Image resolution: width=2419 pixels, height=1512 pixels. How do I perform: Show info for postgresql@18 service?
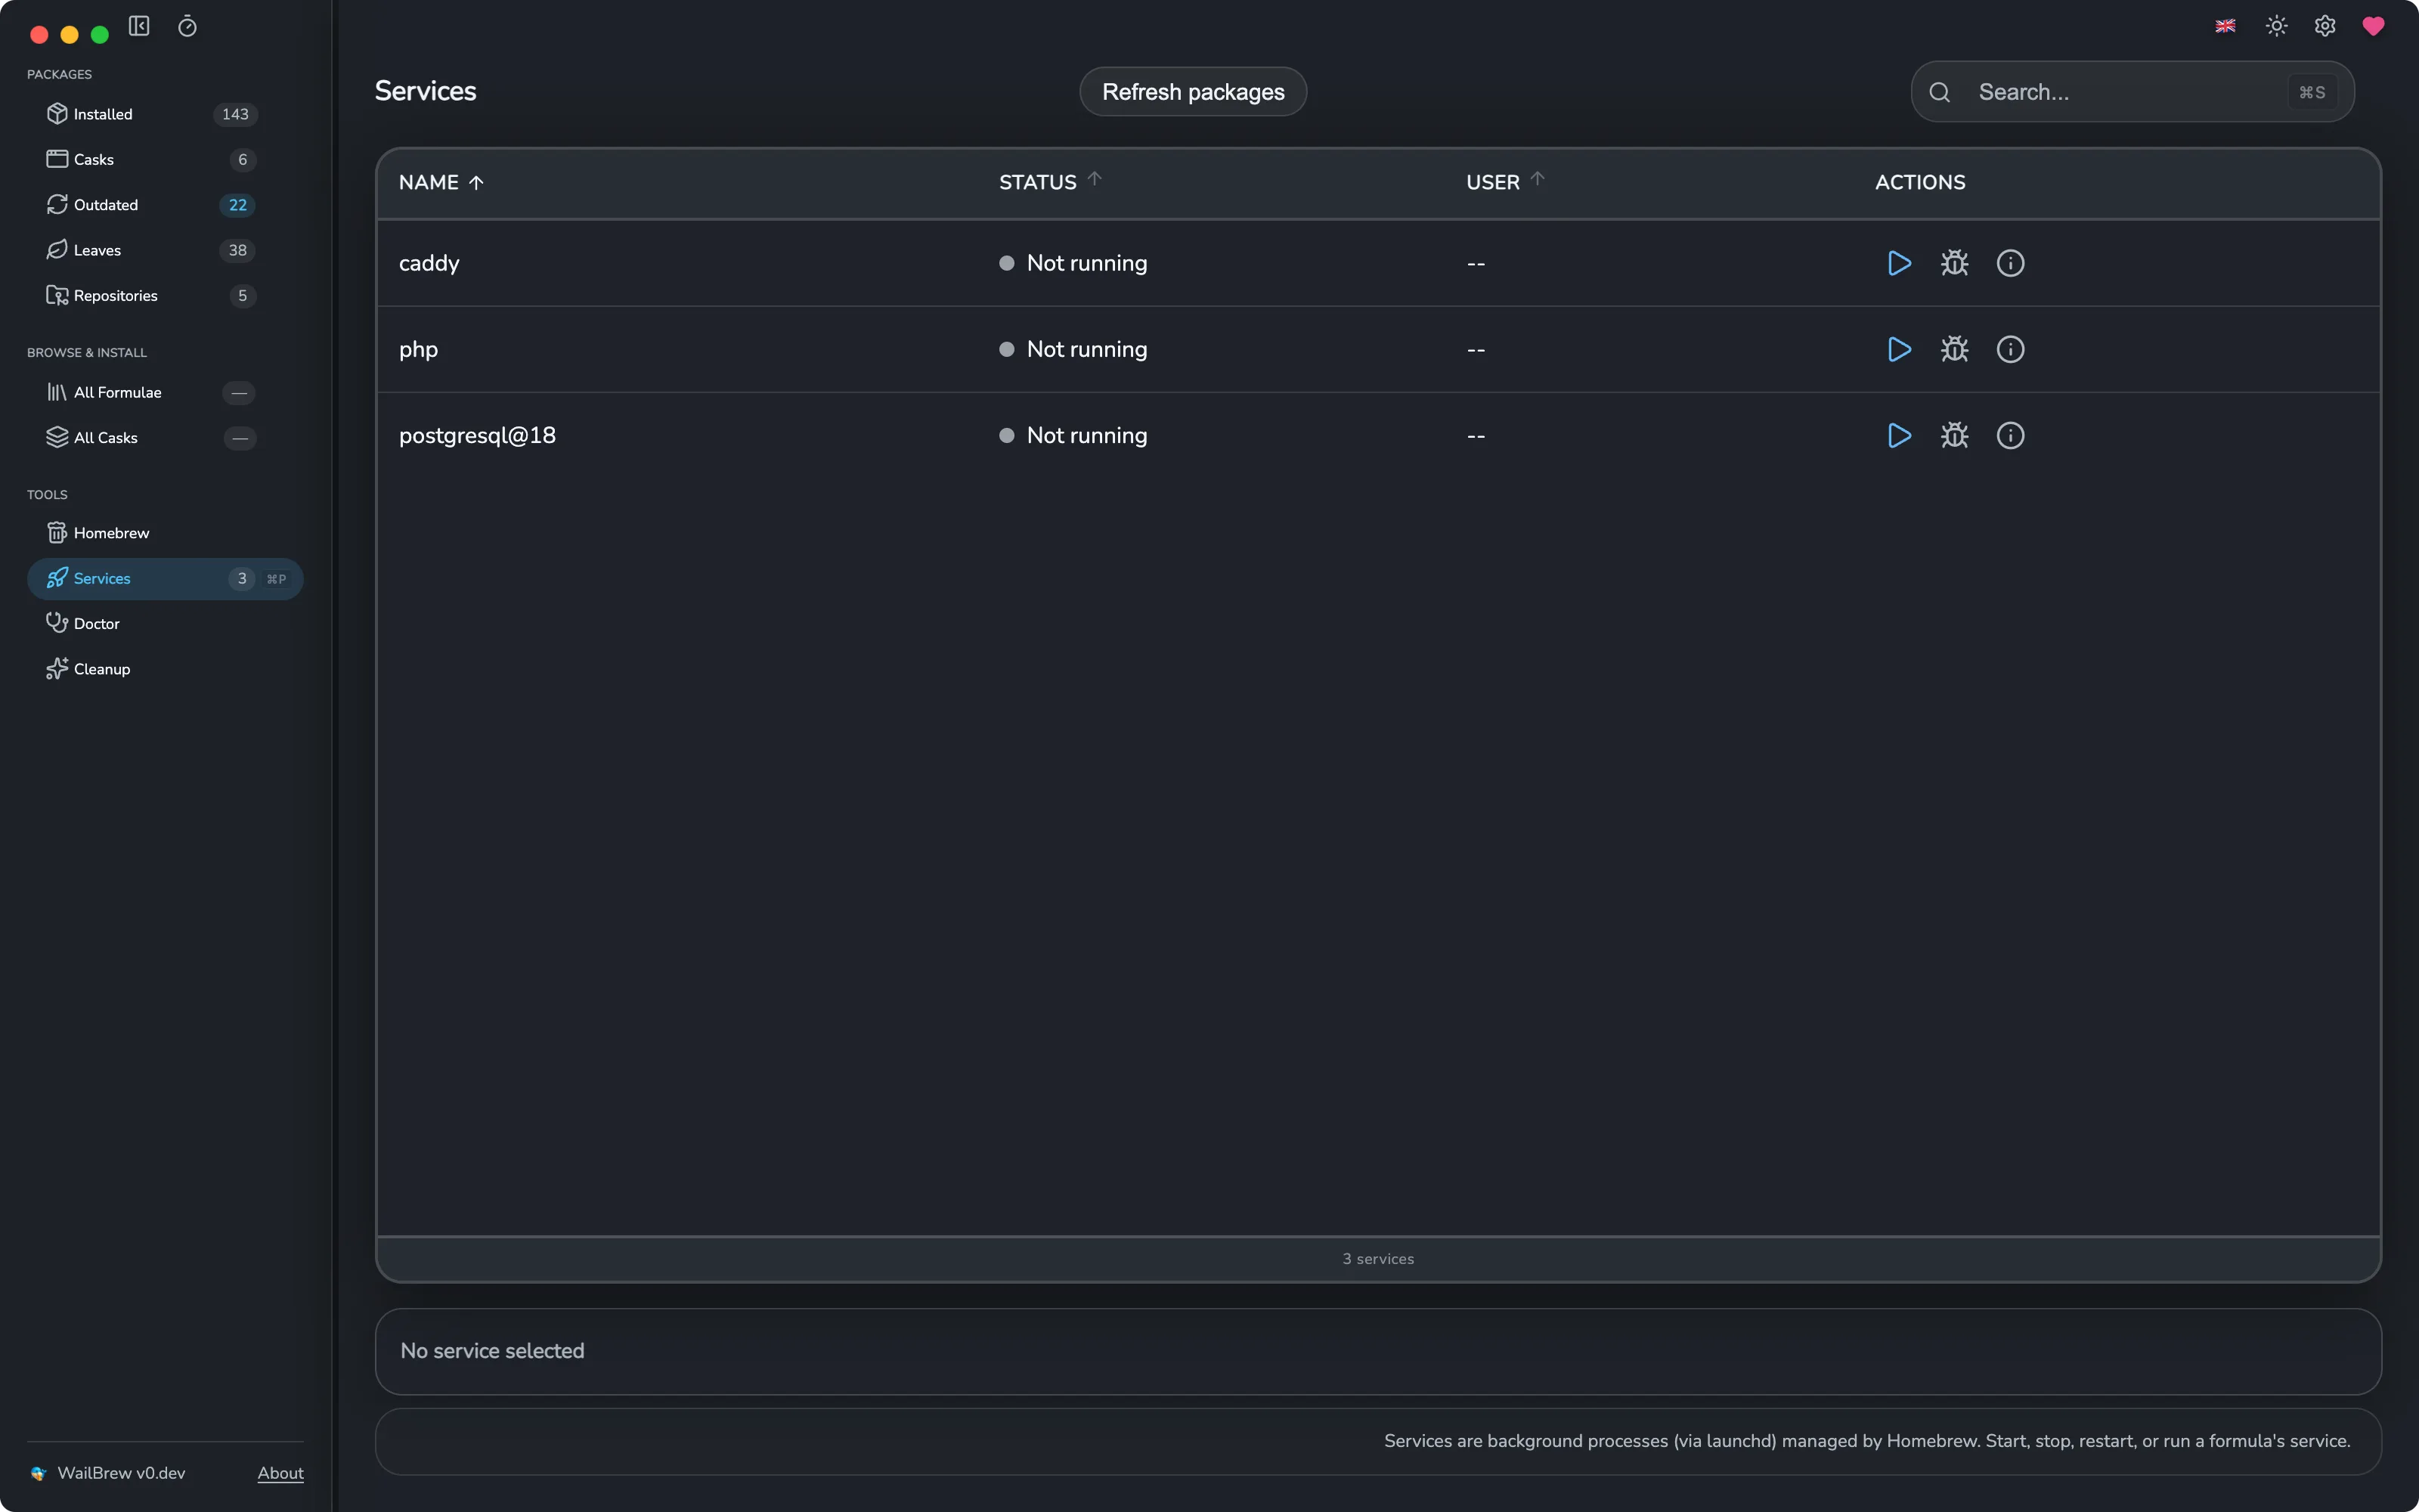coord(2010,435)
